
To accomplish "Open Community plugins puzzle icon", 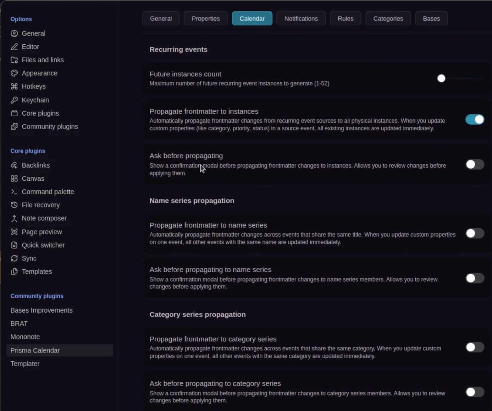I will pos(14,127).
